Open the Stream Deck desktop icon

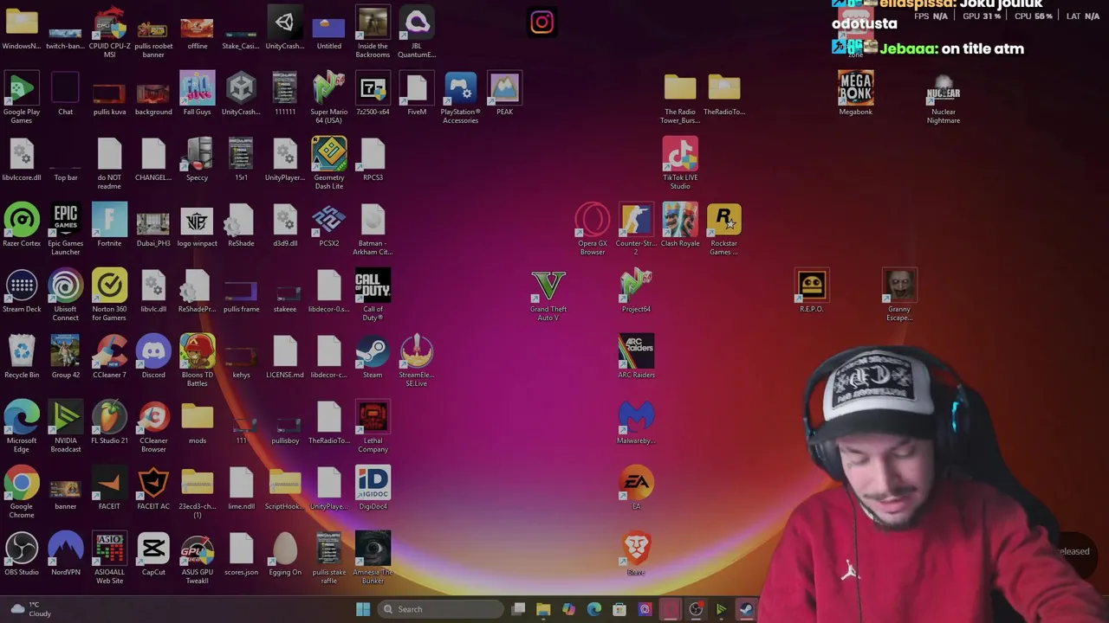pos(22,291)
